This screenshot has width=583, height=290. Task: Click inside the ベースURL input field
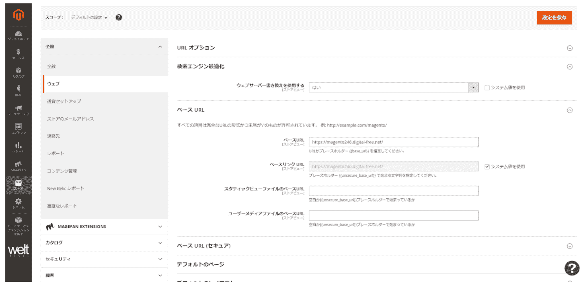tap(394, 142)
